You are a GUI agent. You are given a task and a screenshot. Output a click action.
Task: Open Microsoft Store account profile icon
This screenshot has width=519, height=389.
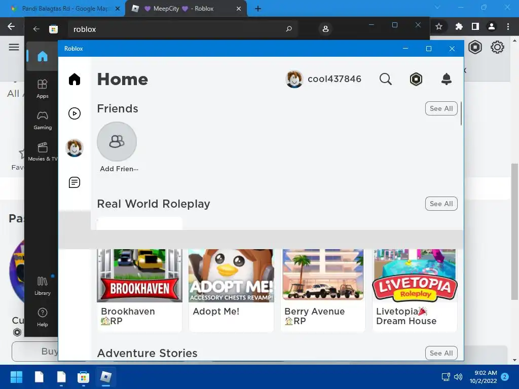[325, 29]
